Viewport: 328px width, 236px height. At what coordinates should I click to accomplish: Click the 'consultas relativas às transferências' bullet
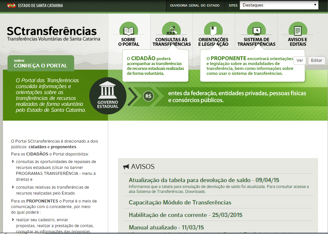[x=52, y=190]
